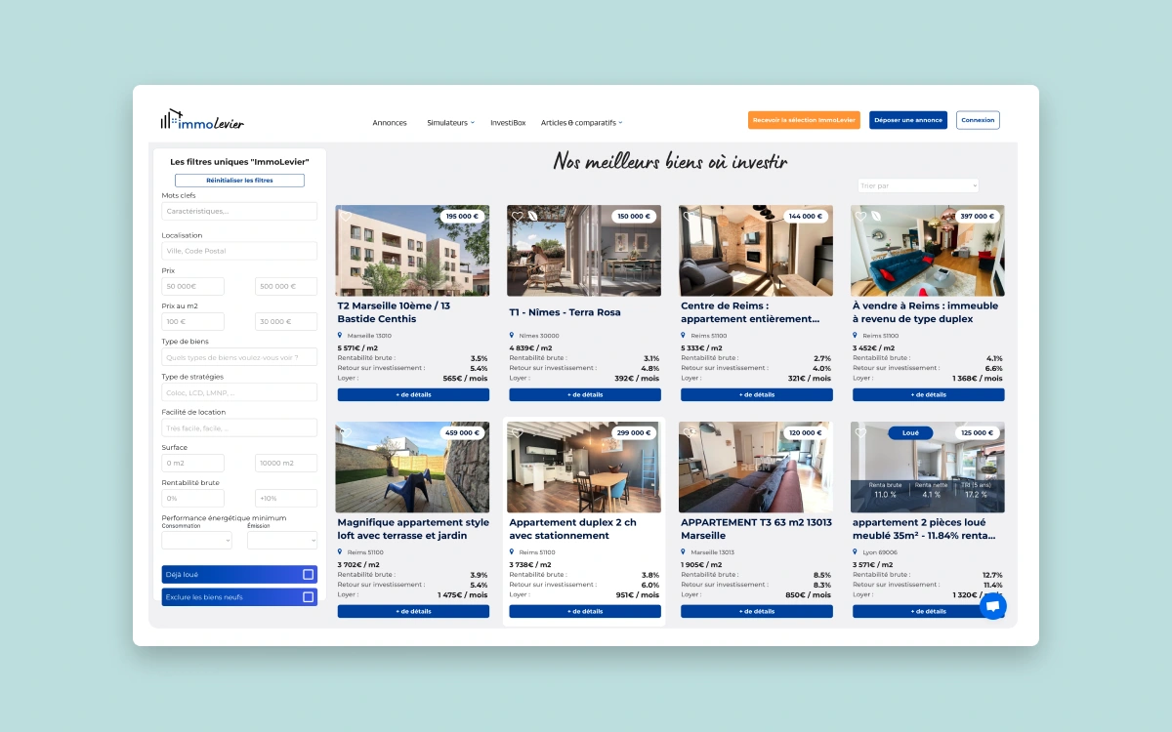Click the heart on the Appartement duplex 2 ch card
The width and height of the screenshot is (1172, 732).
pos(517,432)
